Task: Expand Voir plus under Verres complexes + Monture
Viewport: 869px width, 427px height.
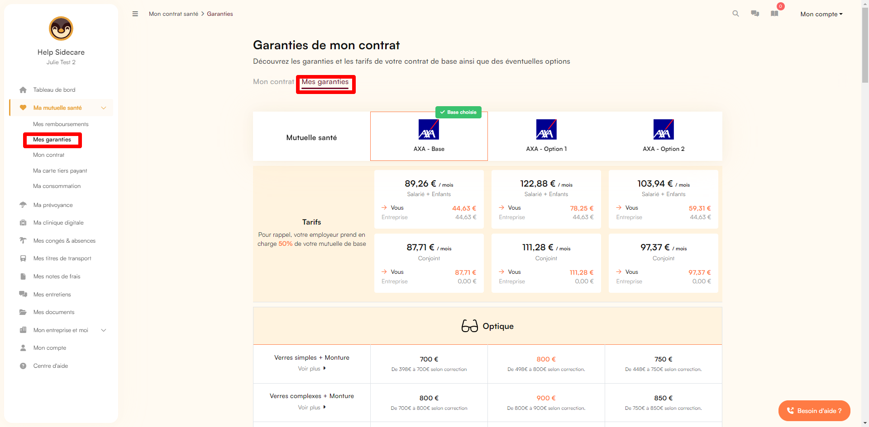Action: [312, 408]
